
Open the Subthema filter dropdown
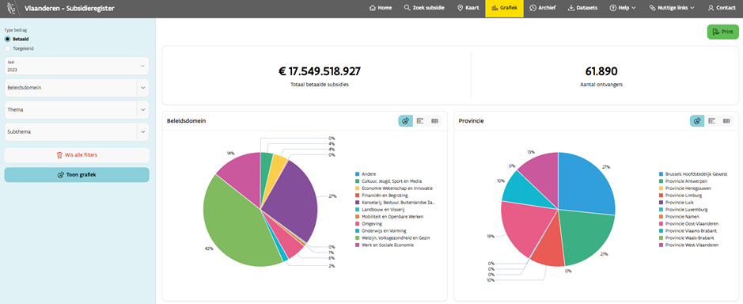(x=77, y=132)
